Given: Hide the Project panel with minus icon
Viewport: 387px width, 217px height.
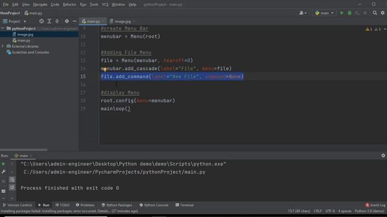Looking at the screenshot, I should tap(74, 22).
